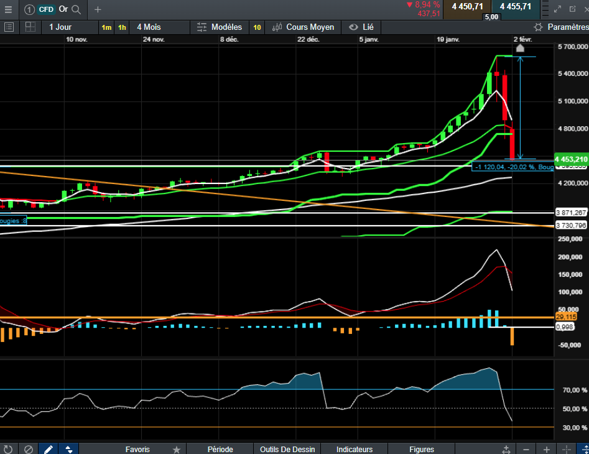The image size is (589, 454).
Task: Open the Outils De Dessin menu
Action: tap(287, 449)
